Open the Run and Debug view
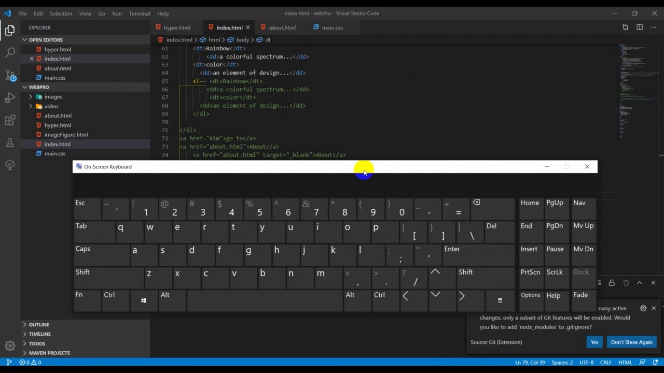This screenshot has width=664, height=373. (x=10, y=98)
